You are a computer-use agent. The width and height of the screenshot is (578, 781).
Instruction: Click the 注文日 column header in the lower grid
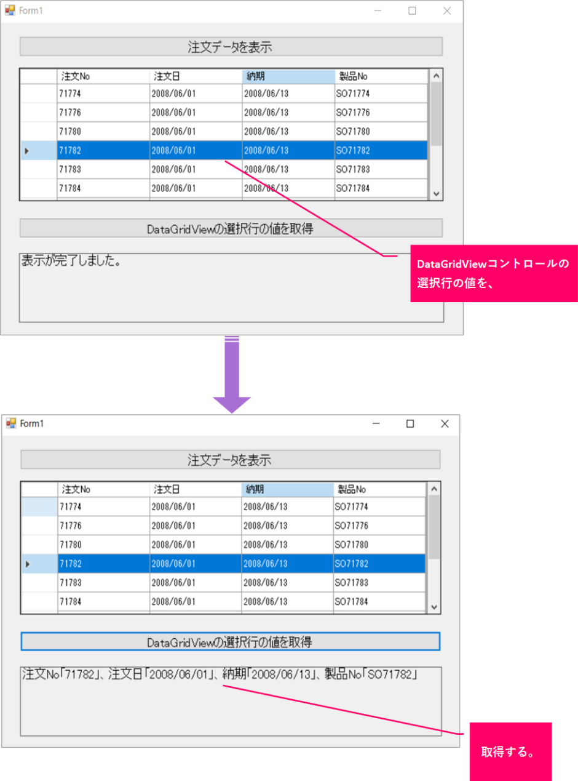(194, 489)
